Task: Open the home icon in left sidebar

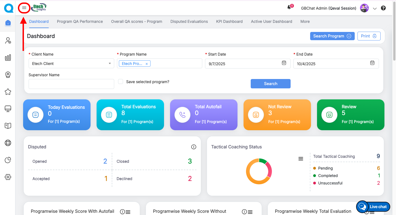Action: click(x=8, y=23)
